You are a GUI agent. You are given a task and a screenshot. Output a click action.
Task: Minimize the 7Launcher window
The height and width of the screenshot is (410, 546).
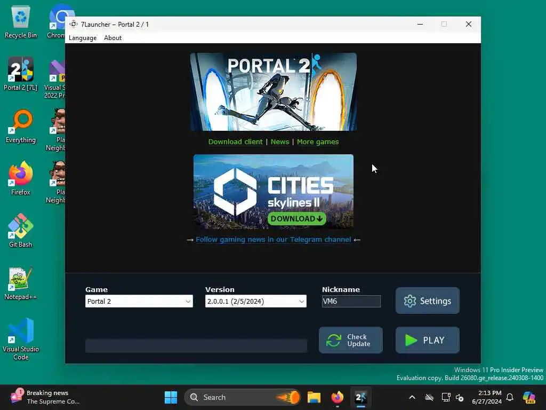[x=420, y=24]
